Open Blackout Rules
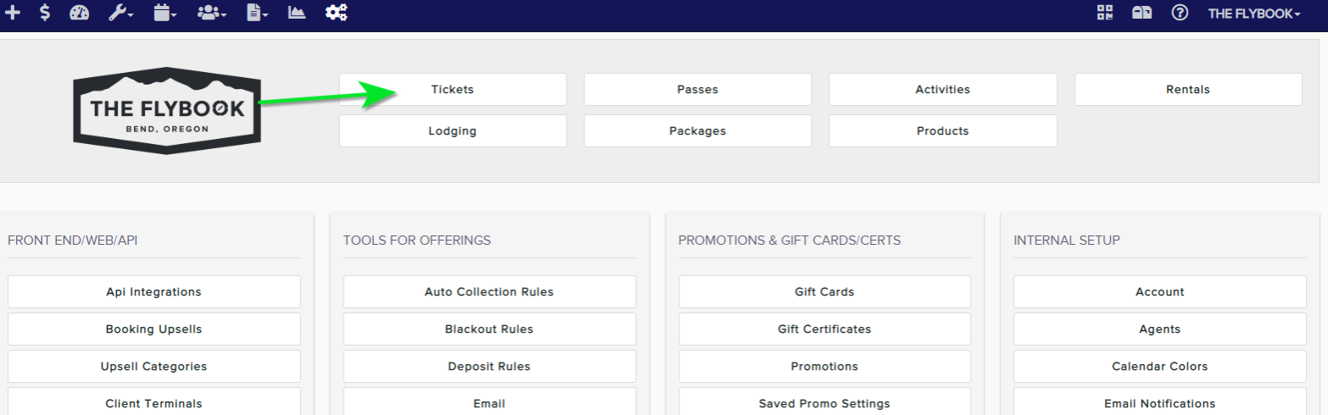1328x415 pixels. point(489,329)
